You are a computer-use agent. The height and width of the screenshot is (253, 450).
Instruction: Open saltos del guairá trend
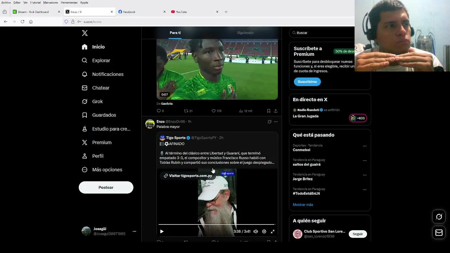tap(307, 164)
